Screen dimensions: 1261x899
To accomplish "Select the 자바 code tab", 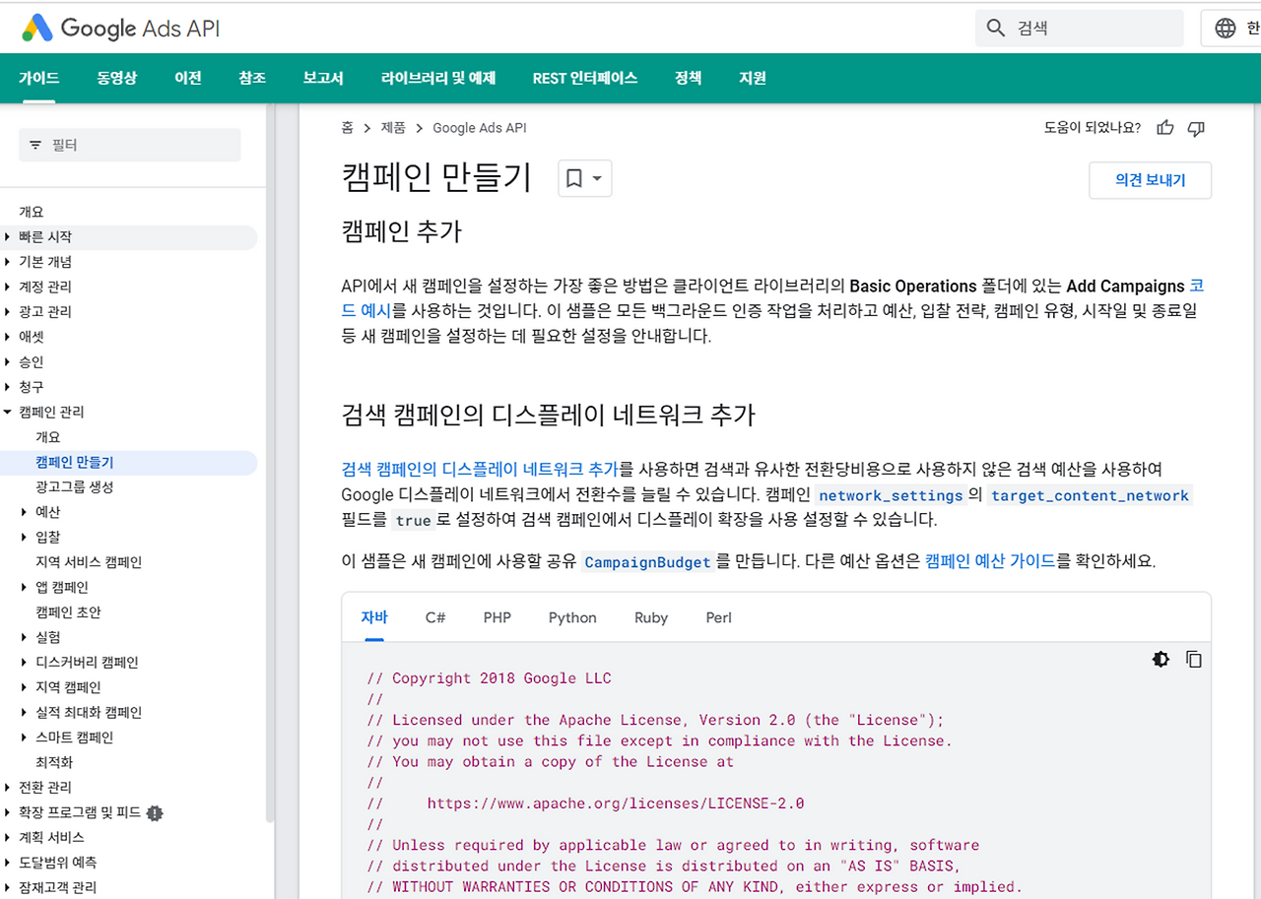I will 374,617.
